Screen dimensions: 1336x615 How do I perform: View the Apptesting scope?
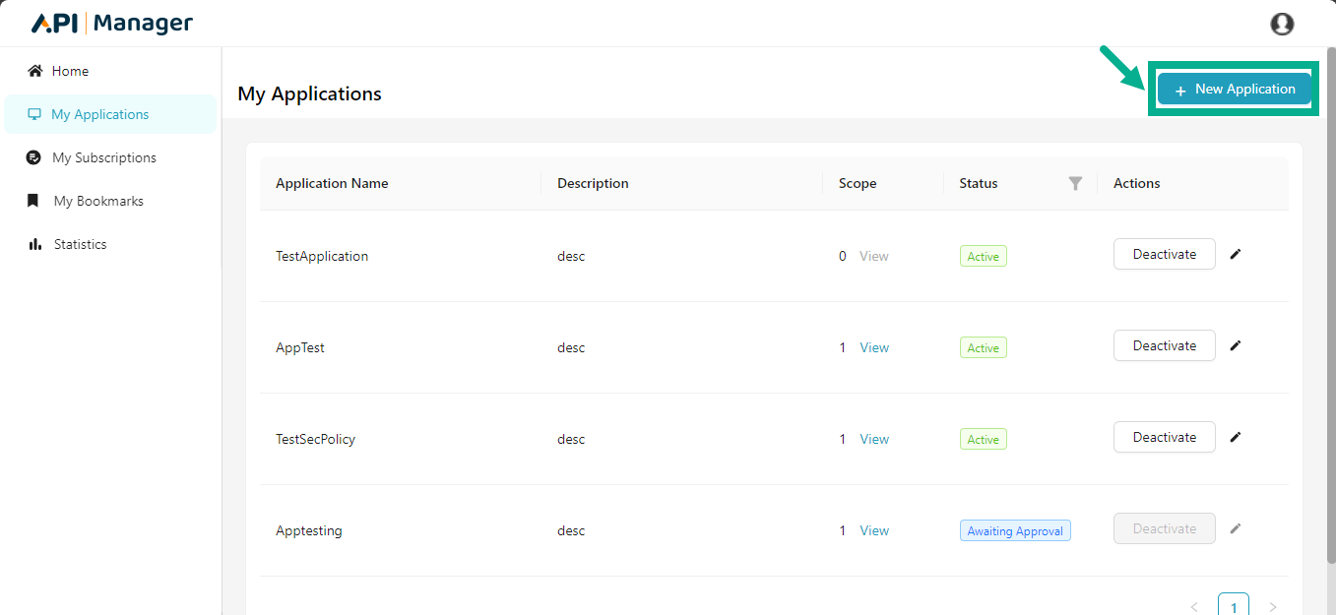[874, 530]
